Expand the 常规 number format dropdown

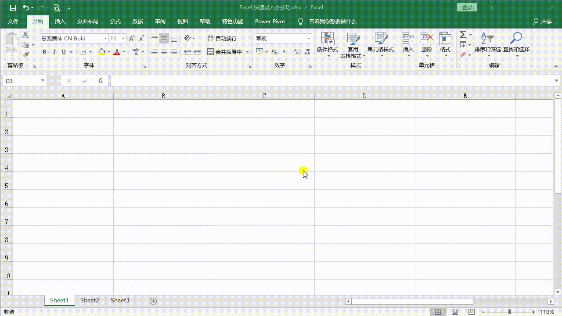coord(308,38)
